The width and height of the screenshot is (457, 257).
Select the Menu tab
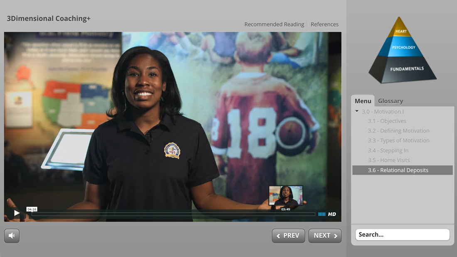[x=363, y=101]
